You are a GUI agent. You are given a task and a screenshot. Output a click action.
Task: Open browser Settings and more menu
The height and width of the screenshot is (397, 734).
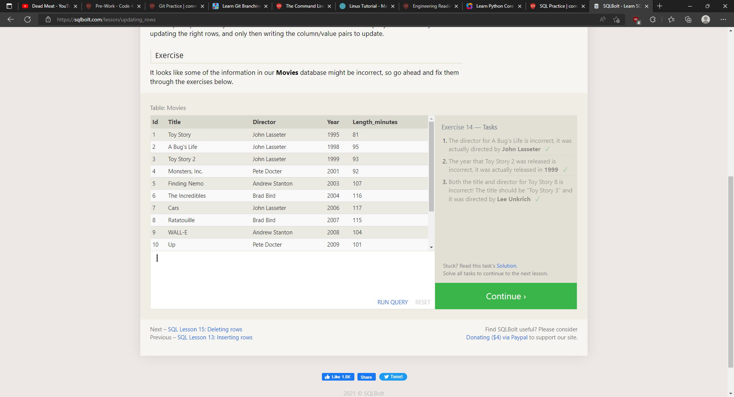(723, 19)
